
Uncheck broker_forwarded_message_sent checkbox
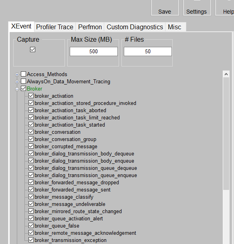31,190
